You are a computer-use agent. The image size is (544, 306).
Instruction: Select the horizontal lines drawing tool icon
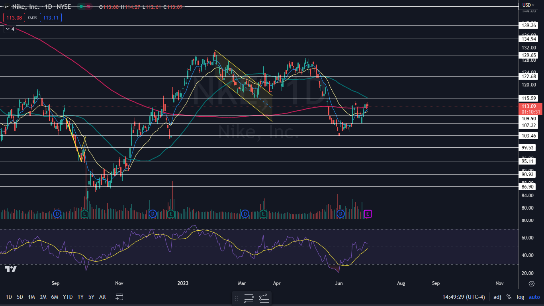(249, 298)
